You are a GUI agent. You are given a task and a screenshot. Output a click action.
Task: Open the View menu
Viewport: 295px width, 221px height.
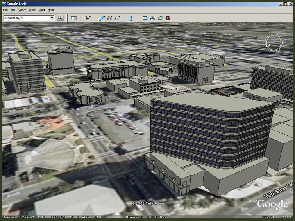[x=22, y=10]
